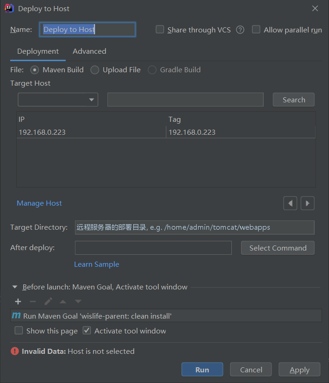The width and height of the screenshot is (329, 383).
Task: Remove the selected Before Launch task
Action: (x=33, y=301)
